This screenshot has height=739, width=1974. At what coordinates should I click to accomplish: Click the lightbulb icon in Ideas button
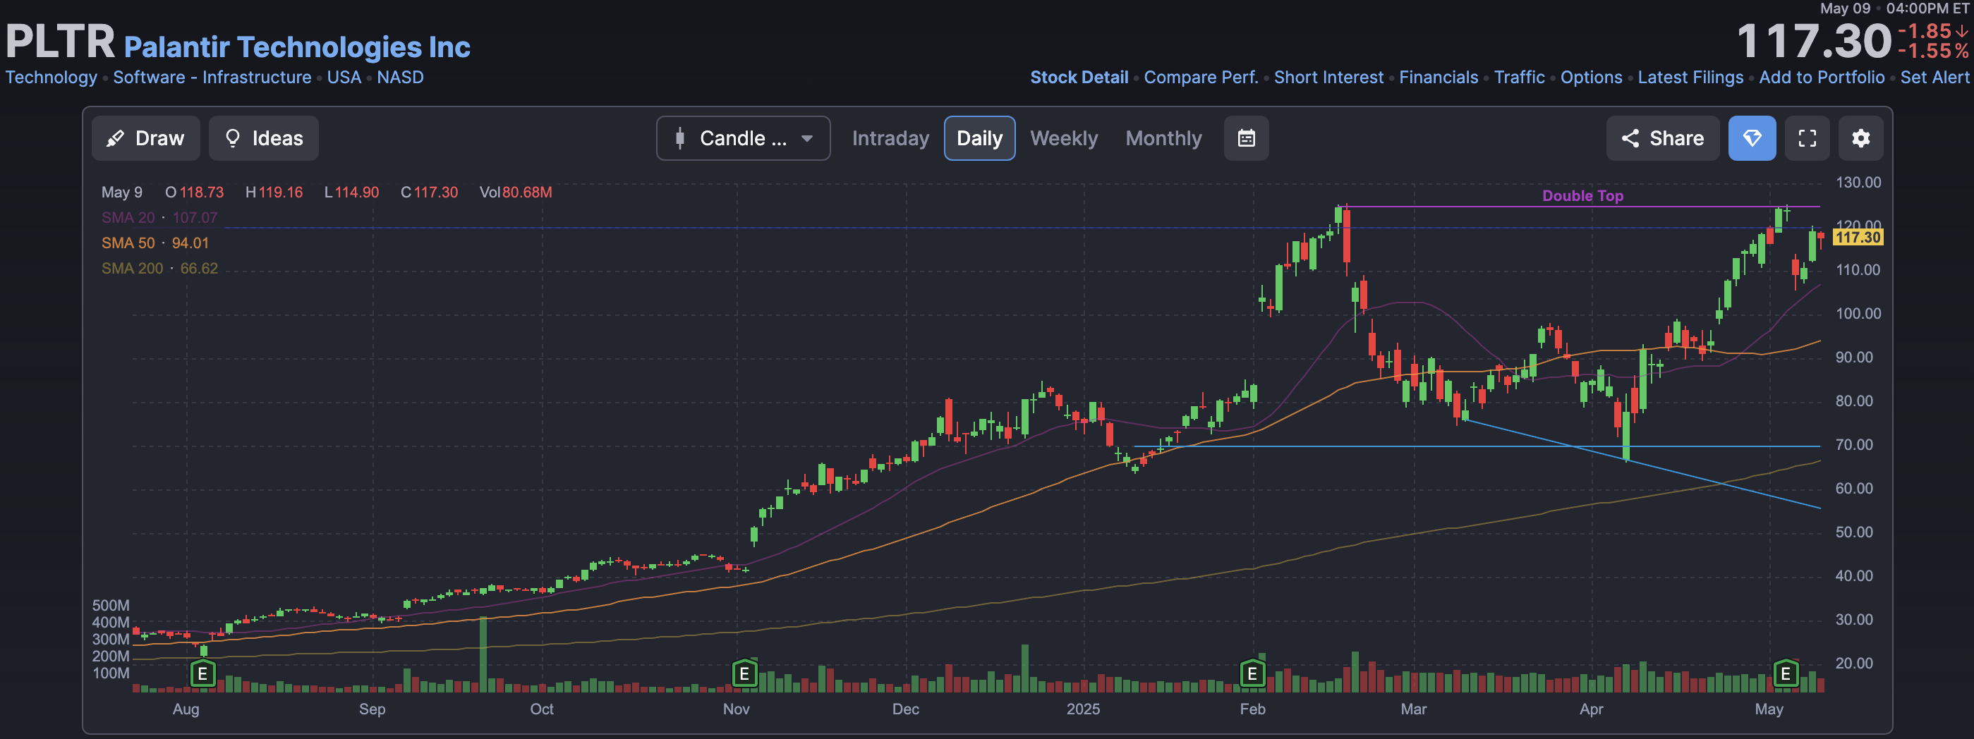[x=232, y=139]
